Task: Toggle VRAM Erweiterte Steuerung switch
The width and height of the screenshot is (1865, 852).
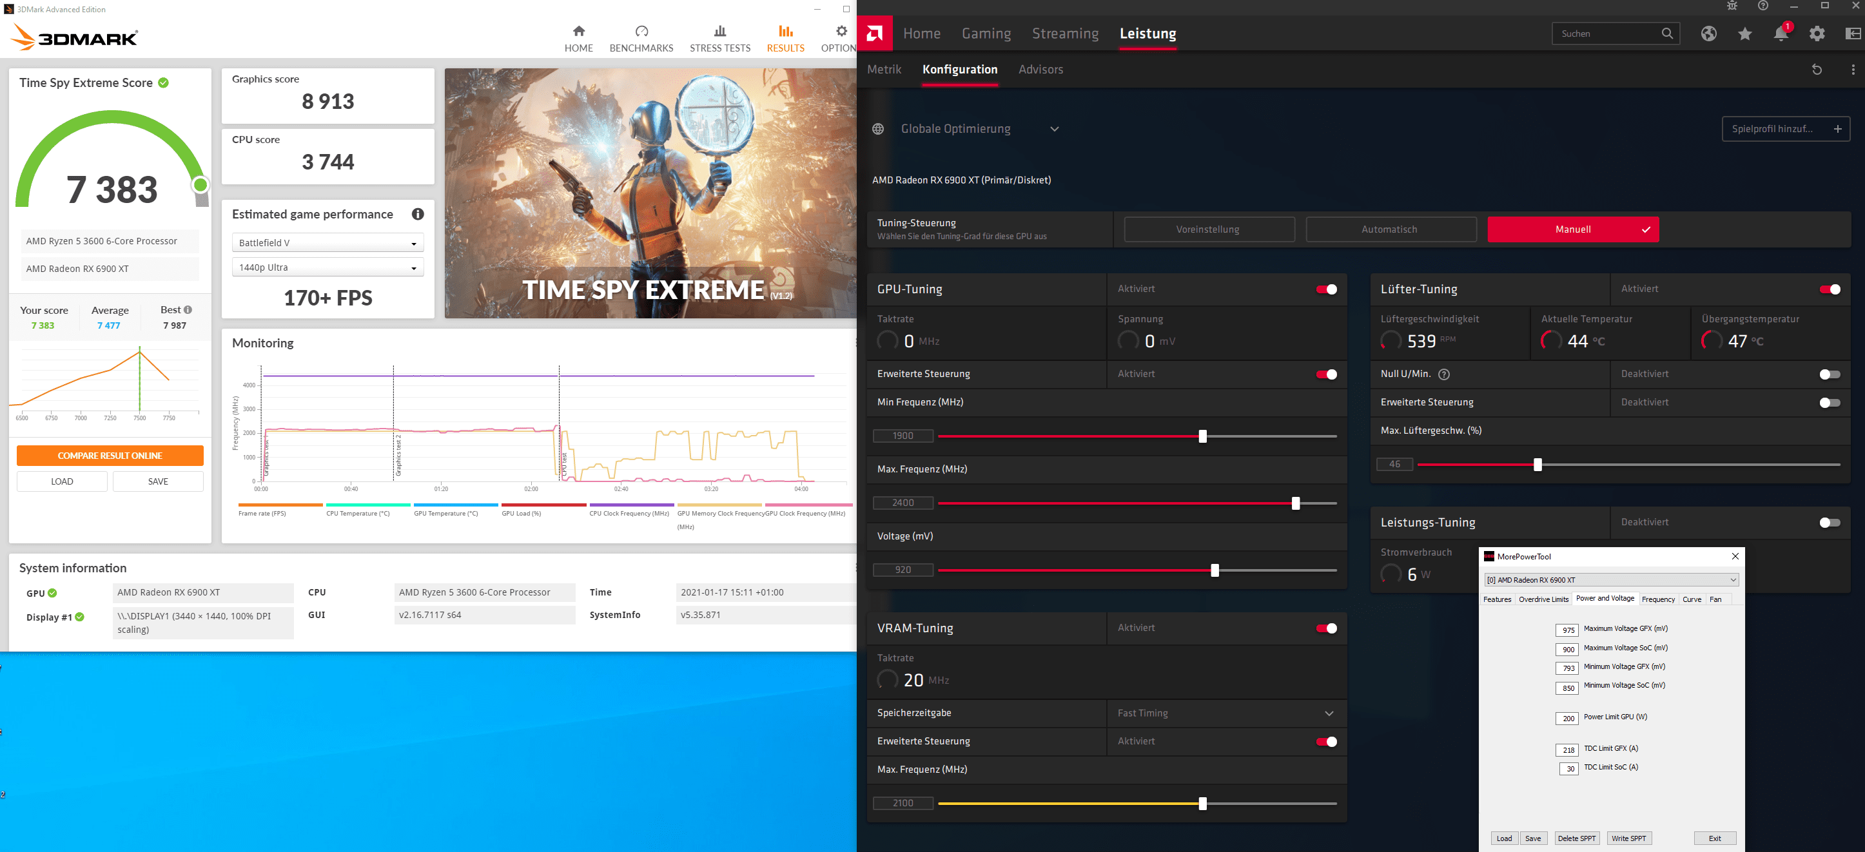Action: pos(1326,741)
